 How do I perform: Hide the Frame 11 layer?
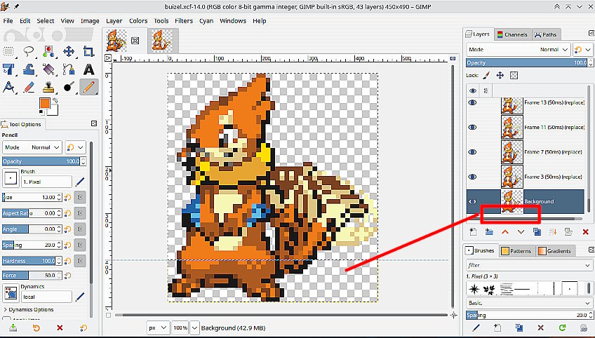click(x=472, y=128)
